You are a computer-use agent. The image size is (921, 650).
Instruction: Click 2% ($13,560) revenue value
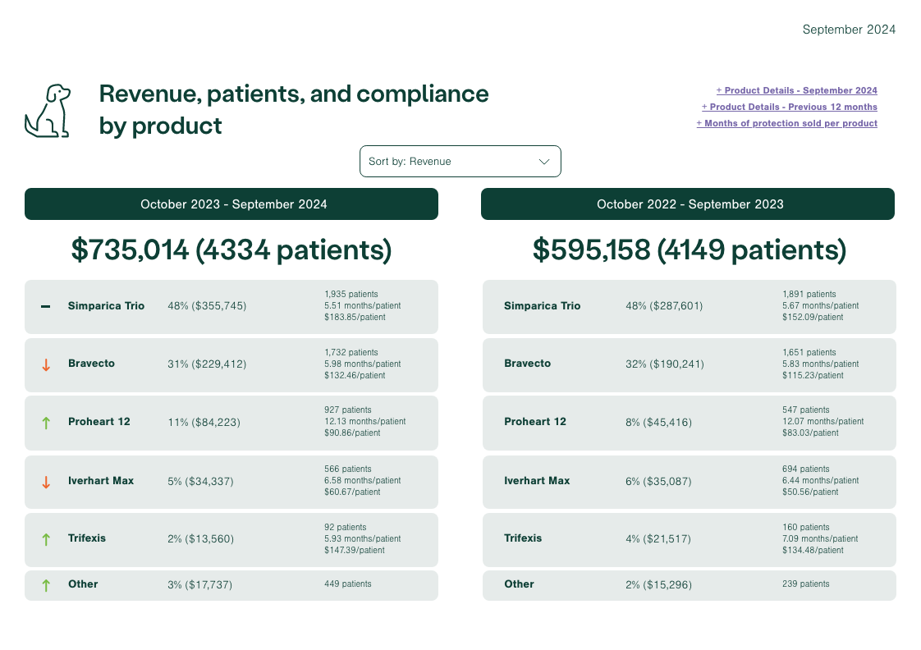click(201, 539)
